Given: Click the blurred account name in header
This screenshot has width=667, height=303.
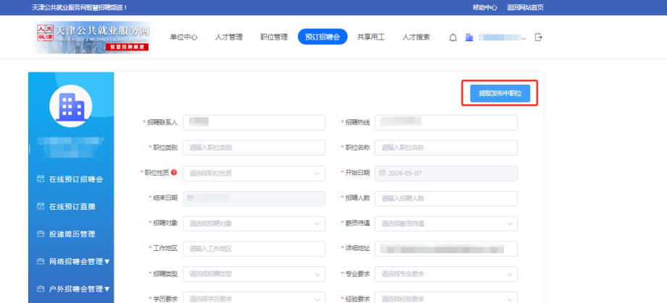Looking at the screenshot, I should 502,38.
